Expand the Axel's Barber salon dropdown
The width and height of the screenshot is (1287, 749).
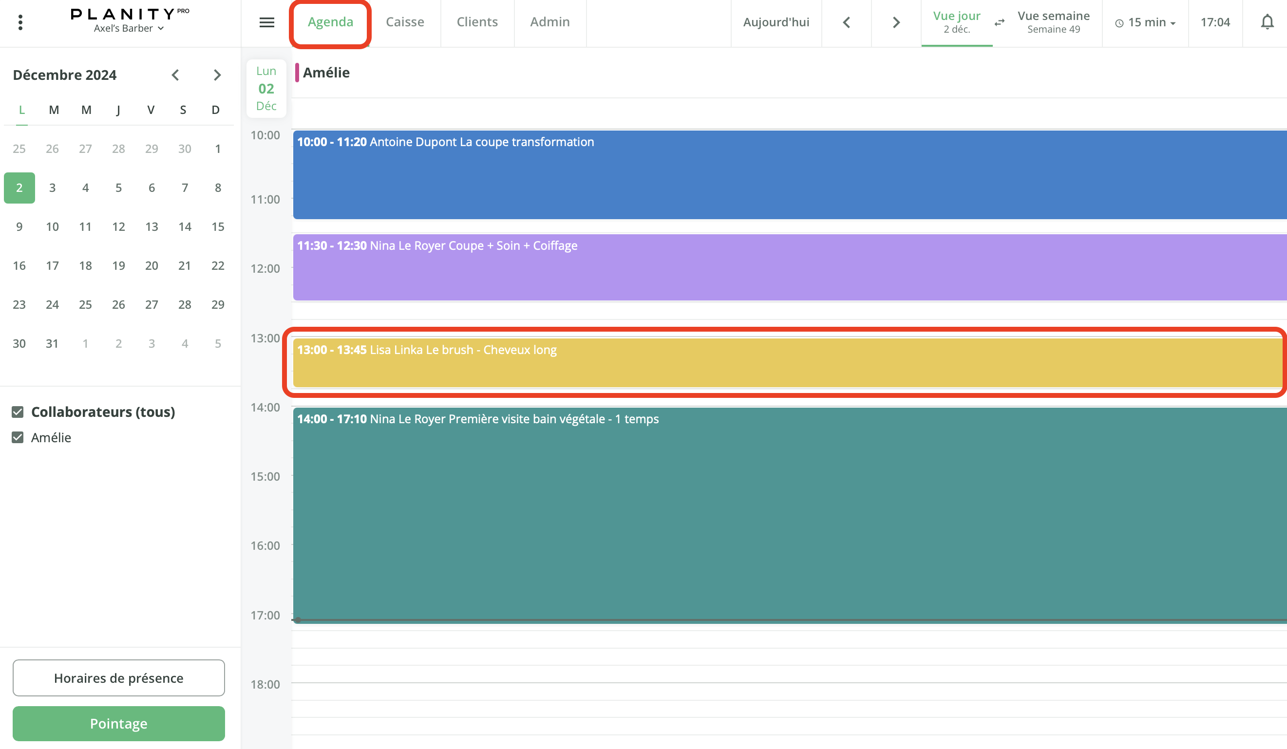pyautogui.click(x=129, y=29)
